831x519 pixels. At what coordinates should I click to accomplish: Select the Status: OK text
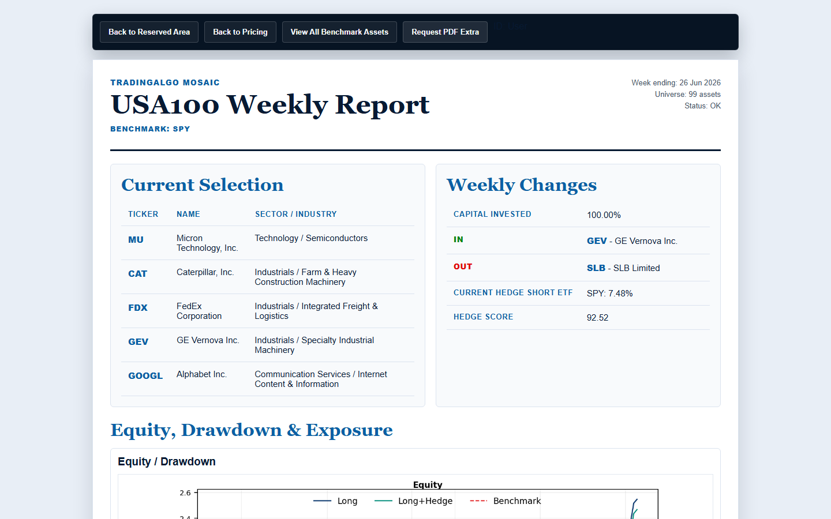(x=702, y=106)
